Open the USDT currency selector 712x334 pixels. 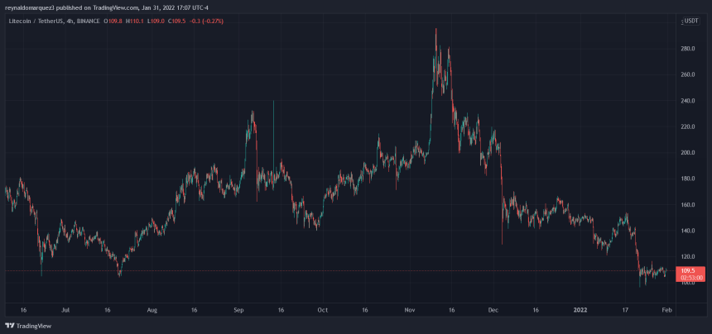coord(689,20)
